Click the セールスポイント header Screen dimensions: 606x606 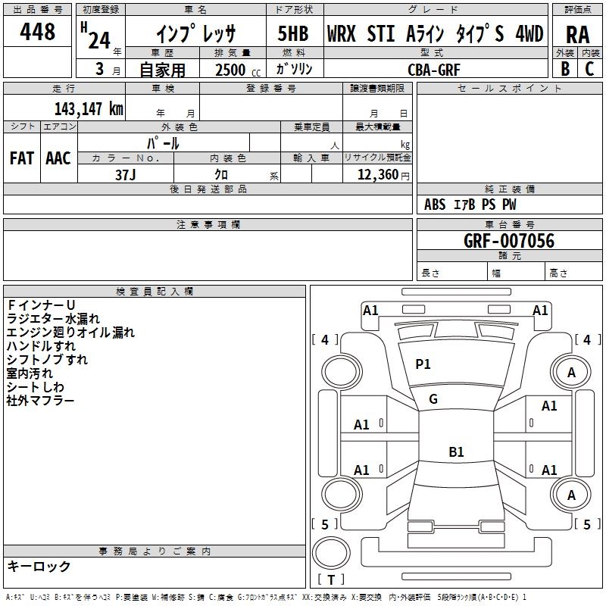509,88
